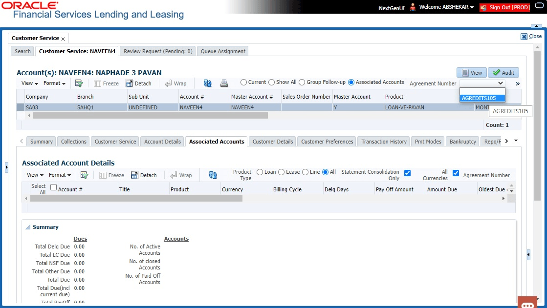Open Associated Account Details Format menu

(x=60, y=175)
